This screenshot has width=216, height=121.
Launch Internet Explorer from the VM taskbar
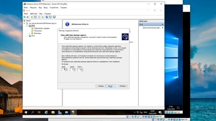pyautogui.click(x=46, y=112)
